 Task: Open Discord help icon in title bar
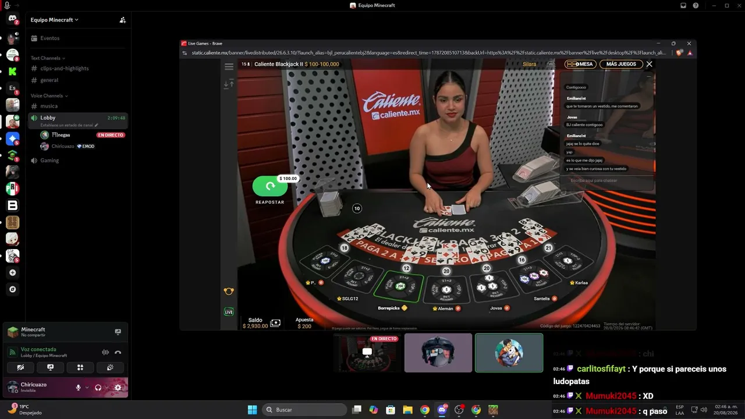pos(696,5)
